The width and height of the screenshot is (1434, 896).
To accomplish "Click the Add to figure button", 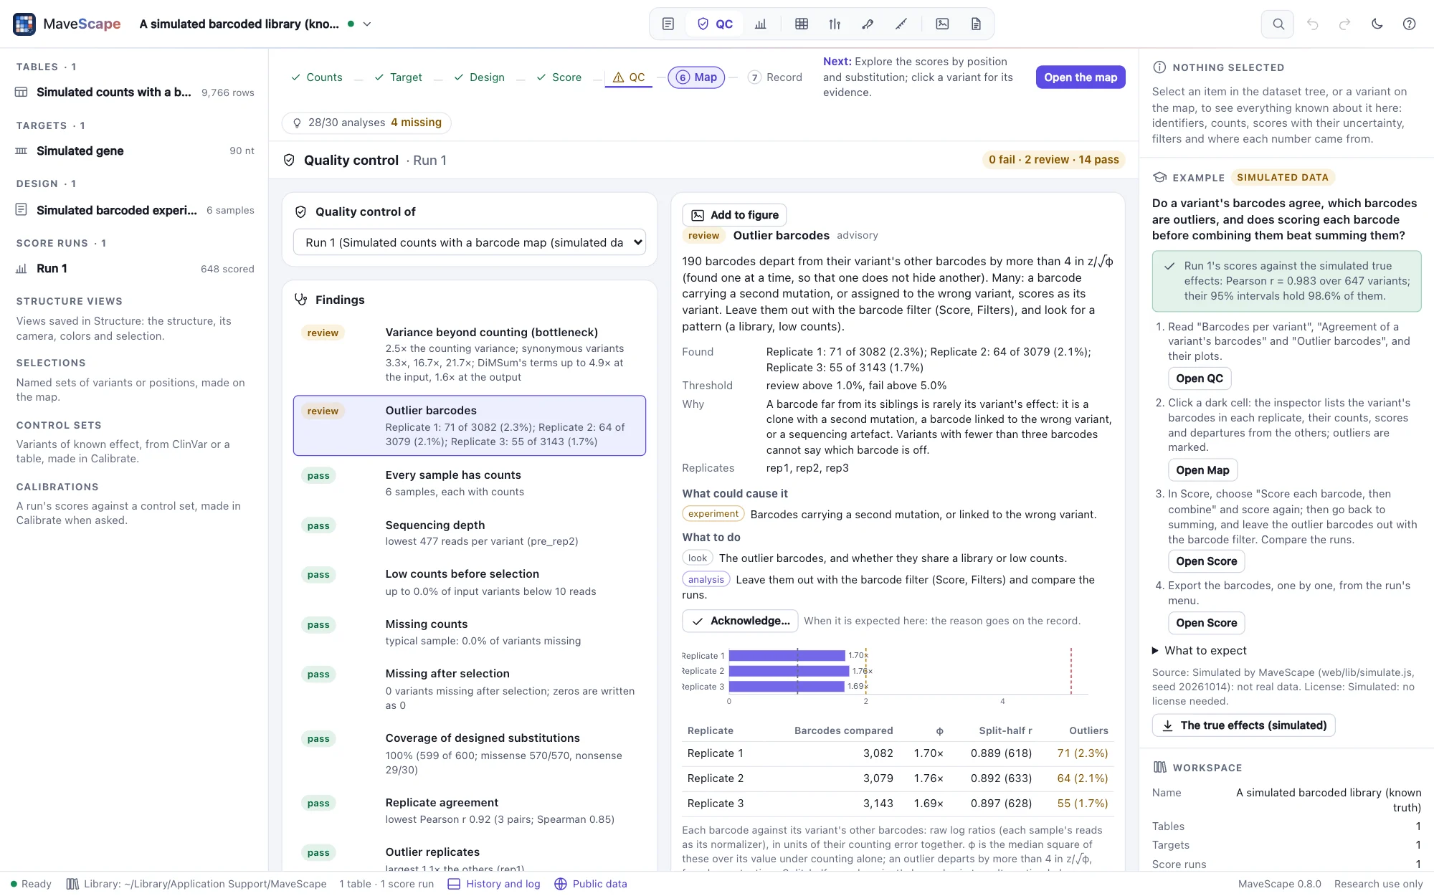I will [x=734, y=215].
